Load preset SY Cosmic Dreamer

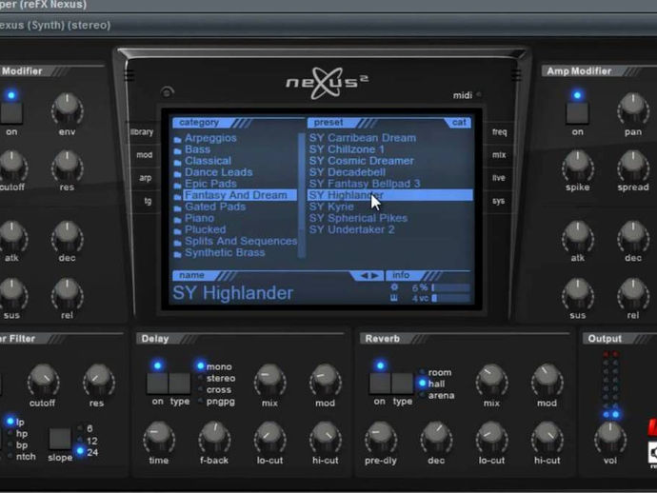point(361,161)
